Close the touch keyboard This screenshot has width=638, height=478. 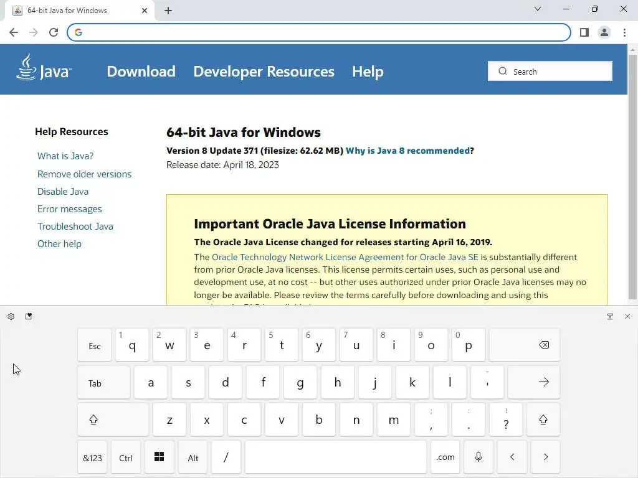coord(627,316)
